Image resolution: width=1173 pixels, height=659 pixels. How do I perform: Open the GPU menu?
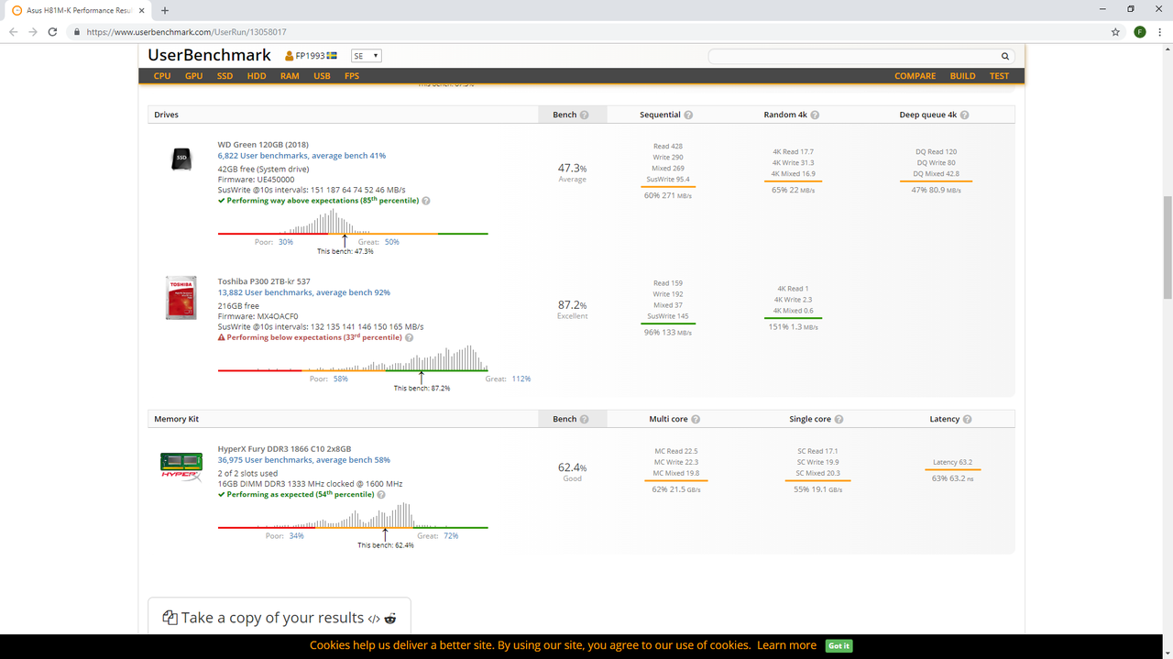(x=193, y=76)
